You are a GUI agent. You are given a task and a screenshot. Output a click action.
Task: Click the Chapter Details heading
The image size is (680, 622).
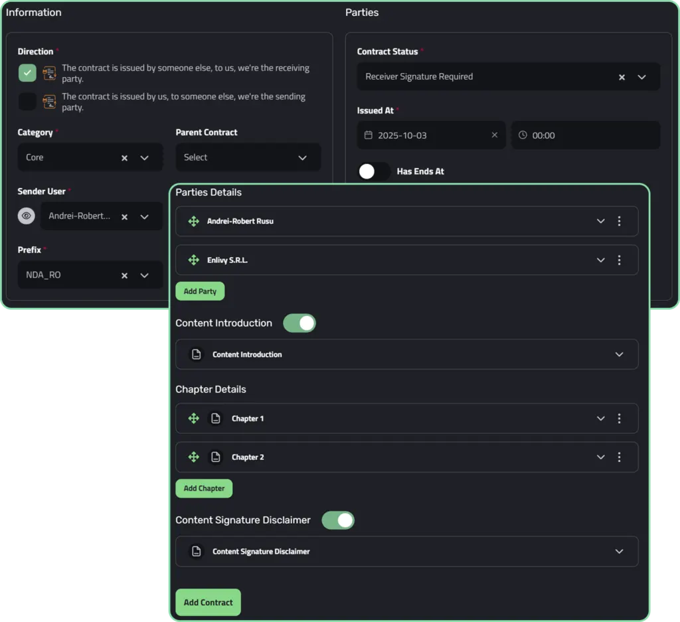(x=211, y=389)
